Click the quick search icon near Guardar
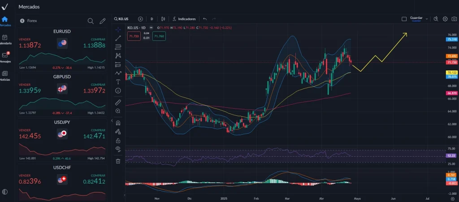 point(436,19)
